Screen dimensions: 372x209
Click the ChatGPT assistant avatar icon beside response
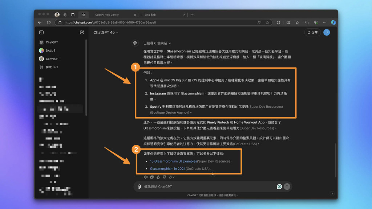135,43
